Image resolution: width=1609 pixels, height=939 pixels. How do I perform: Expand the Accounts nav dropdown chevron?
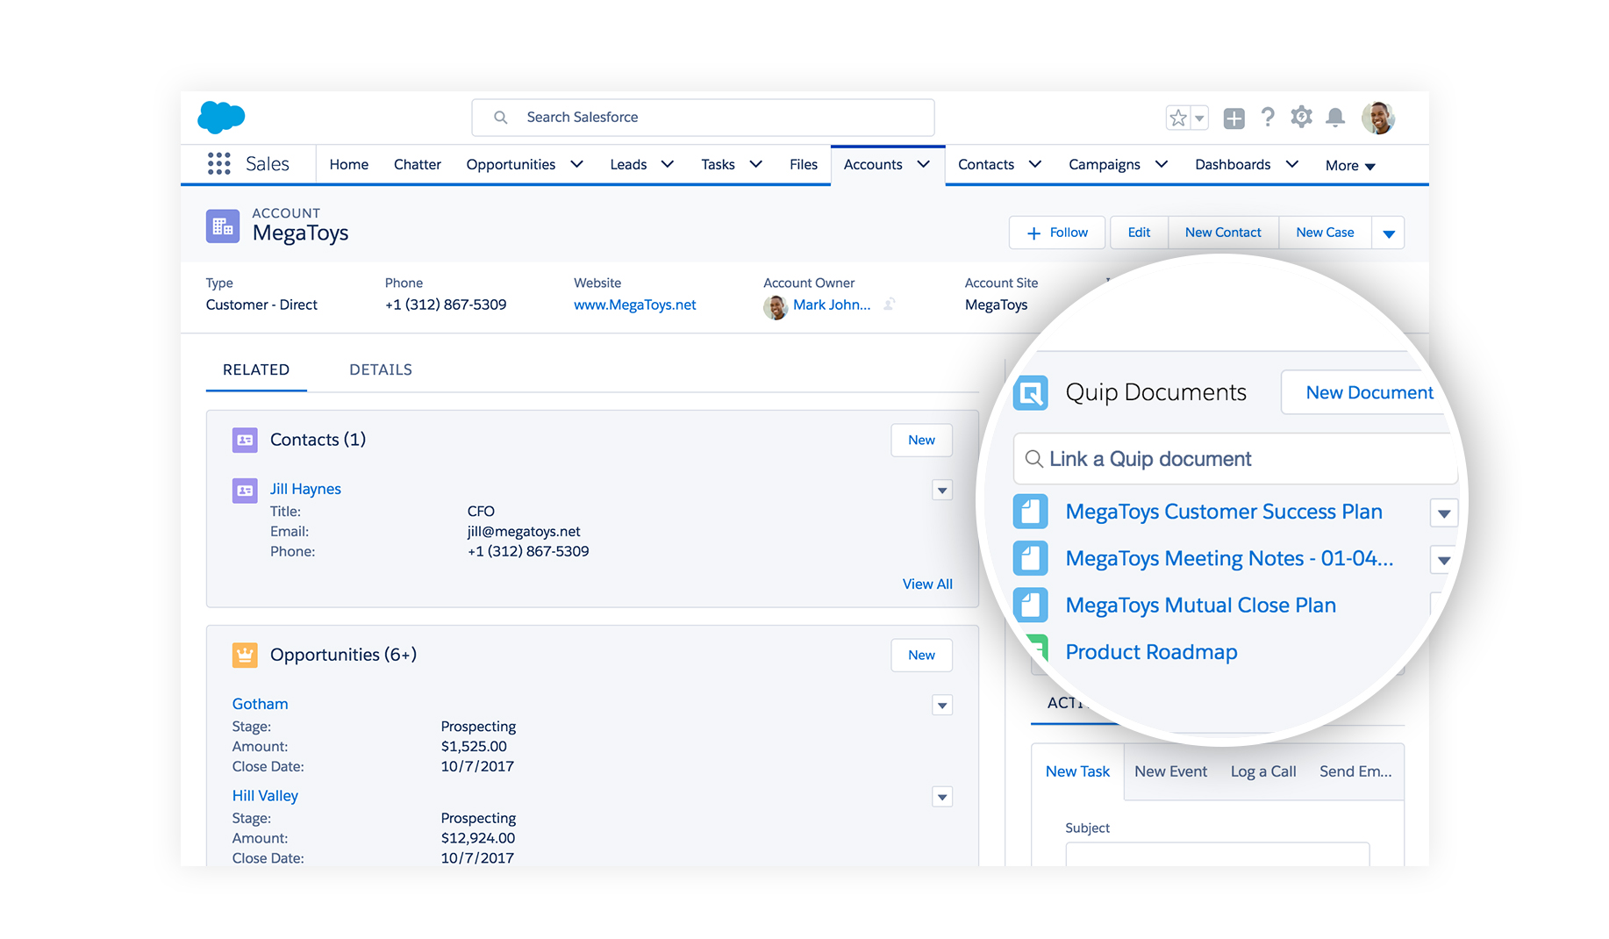(923, 164)
